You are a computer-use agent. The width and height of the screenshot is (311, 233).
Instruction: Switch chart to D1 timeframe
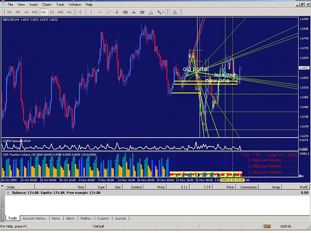coord(52,12)
